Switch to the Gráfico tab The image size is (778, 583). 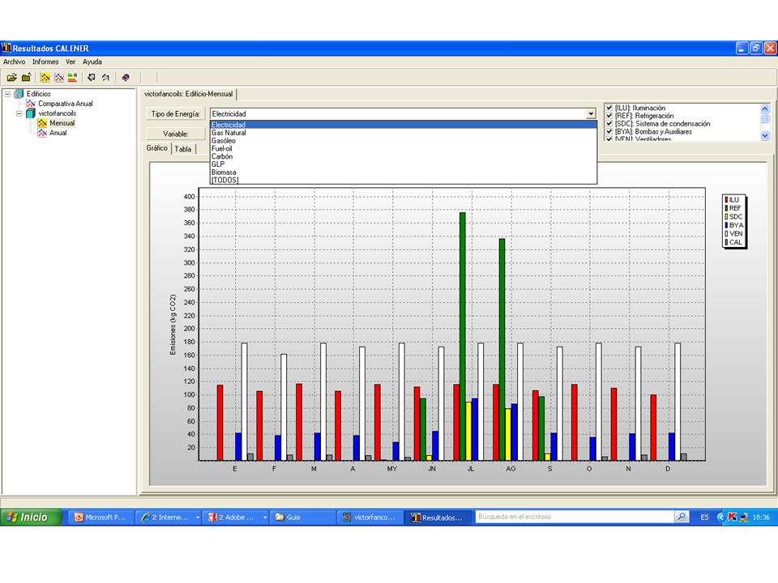pos(156,147)
